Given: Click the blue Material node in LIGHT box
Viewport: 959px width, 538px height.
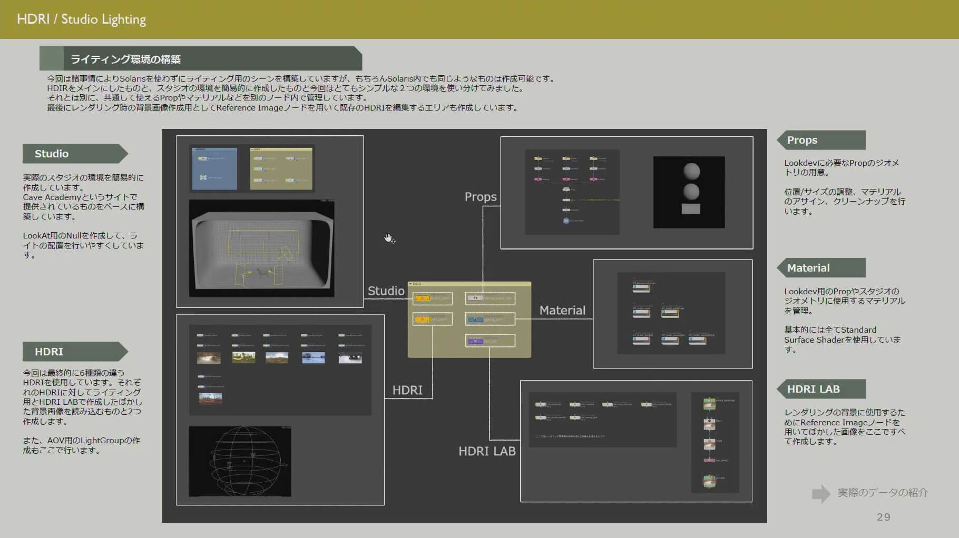Looking at the screenshot, I should click(x=476, y=319).
